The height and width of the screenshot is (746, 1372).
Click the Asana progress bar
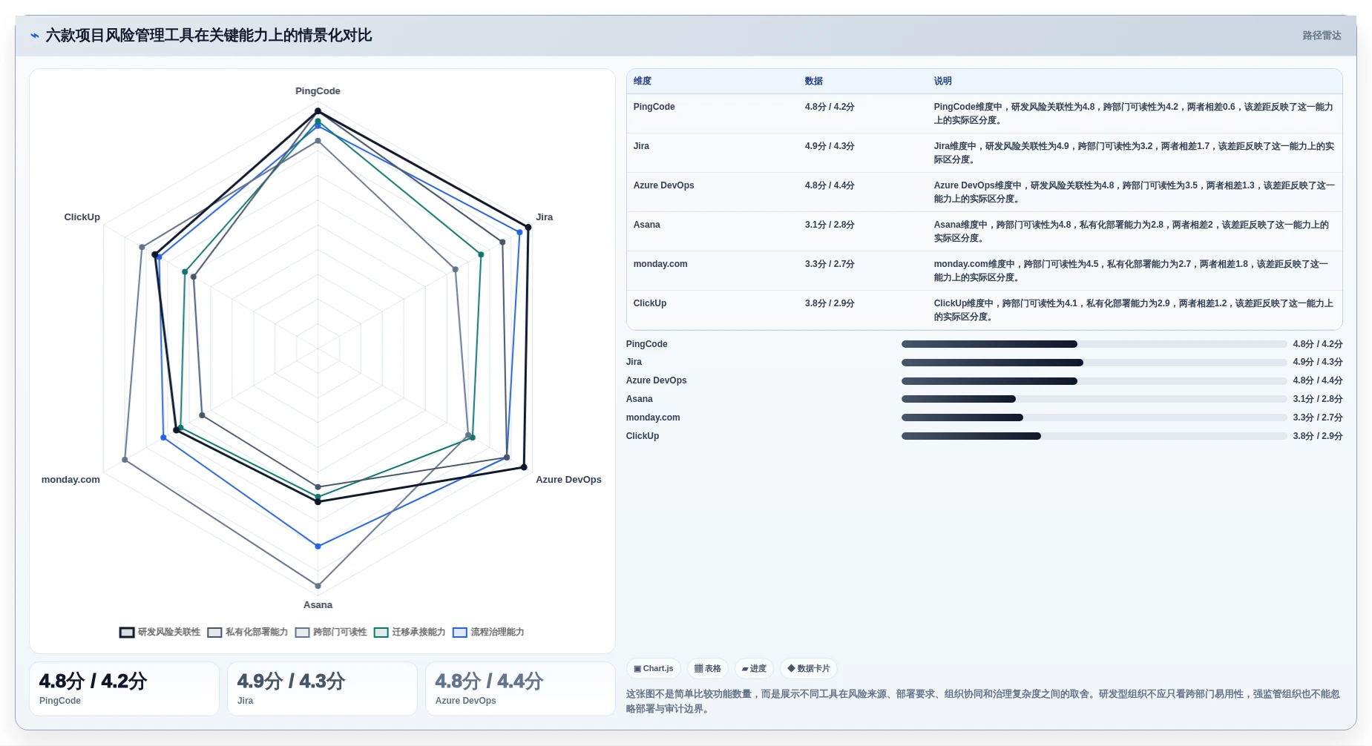pos(1094,399)
